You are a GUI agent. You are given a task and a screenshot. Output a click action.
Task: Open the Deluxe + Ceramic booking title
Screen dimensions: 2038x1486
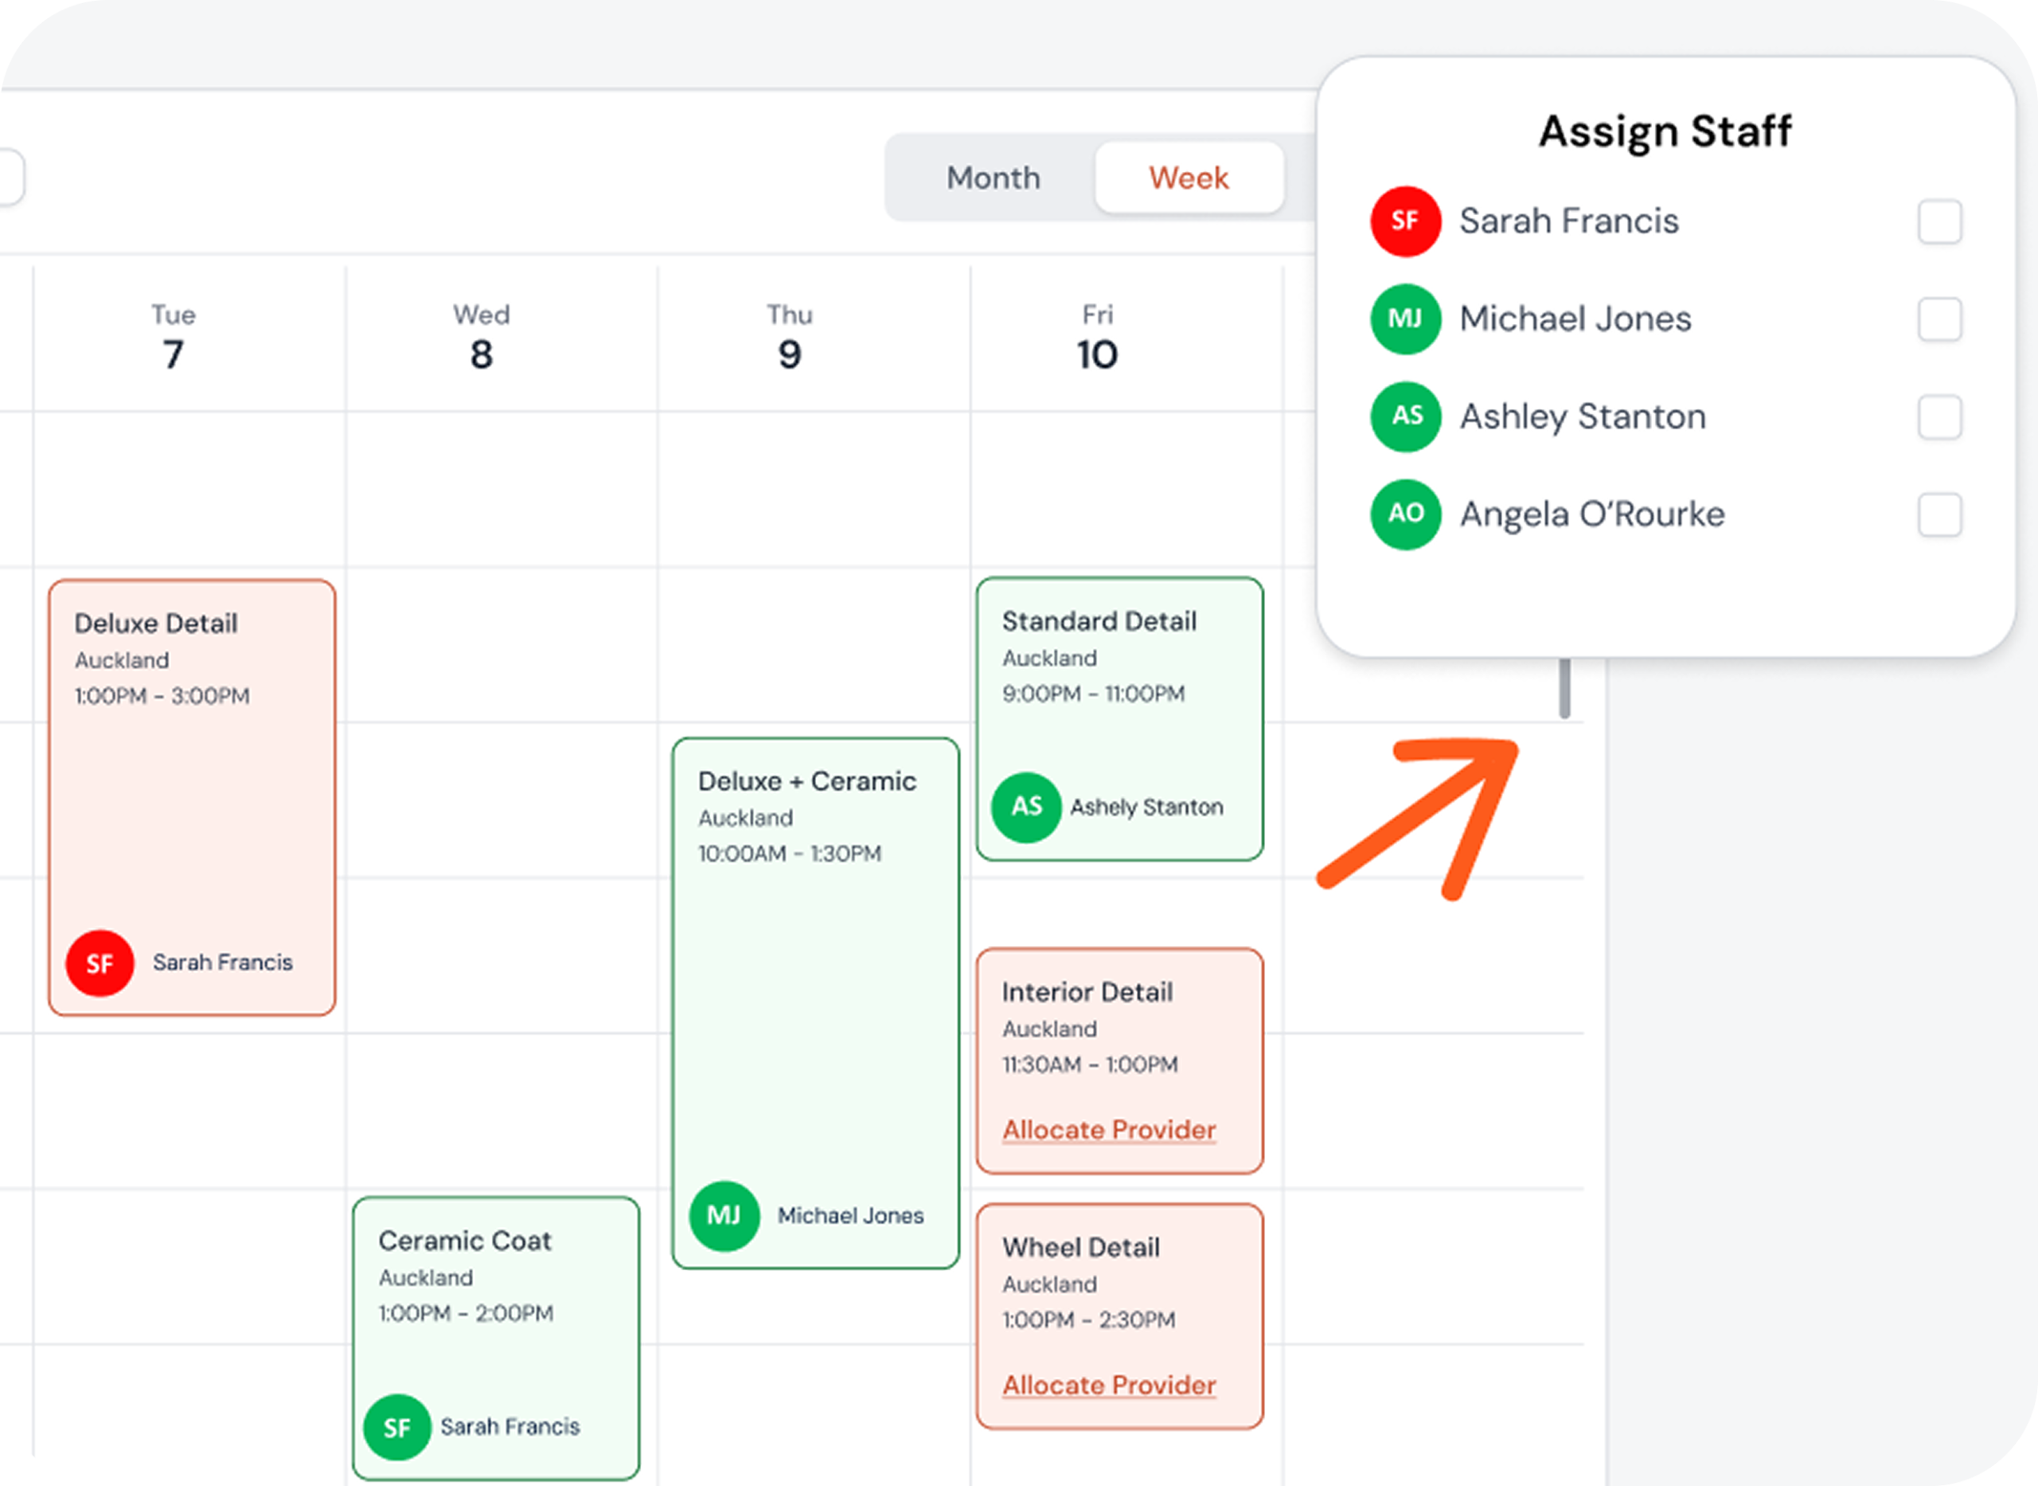(x=806, y=780)
